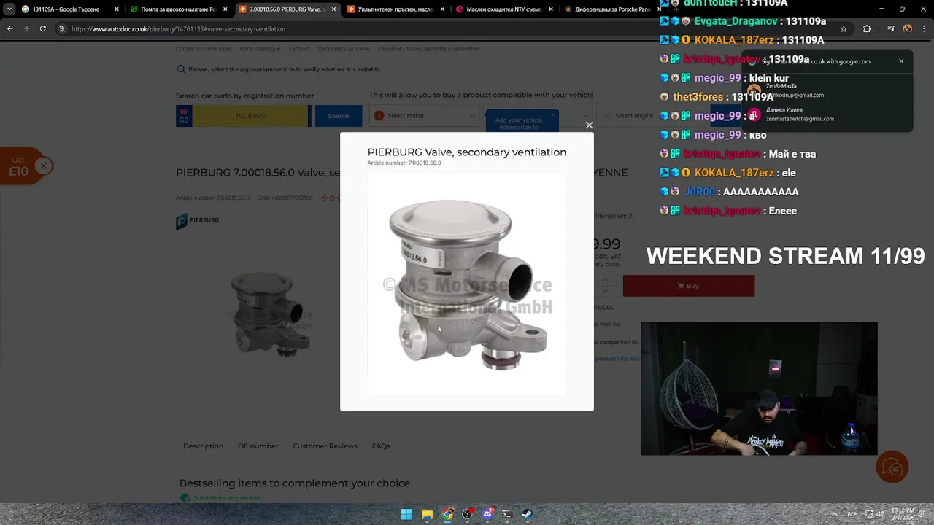
Task: Reload the autodoc page
Action: tap(43, 28)
